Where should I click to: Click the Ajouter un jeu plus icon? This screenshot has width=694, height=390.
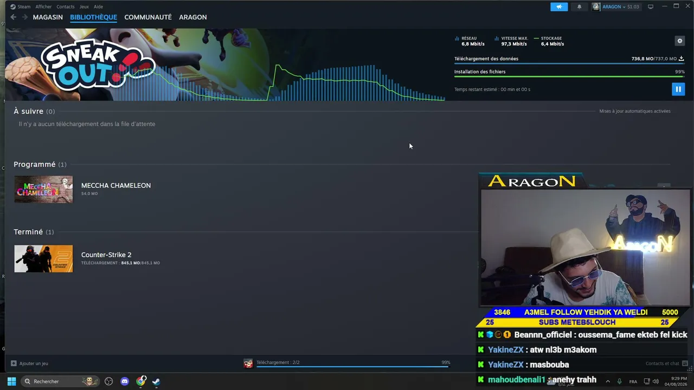[x=14, y=363]
